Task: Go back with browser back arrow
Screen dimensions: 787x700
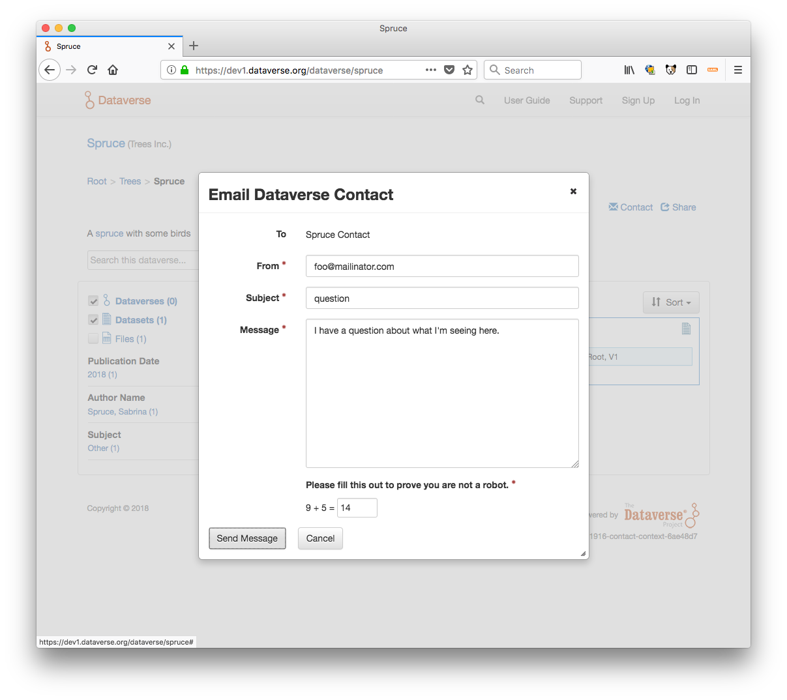Action: coord(50,70)
